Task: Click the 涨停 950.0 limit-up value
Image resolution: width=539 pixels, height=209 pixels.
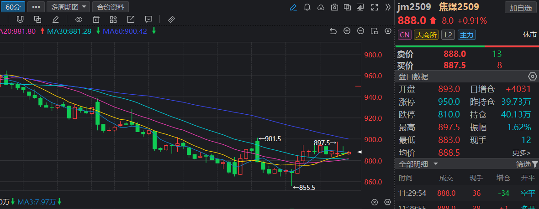Action: 449,102
